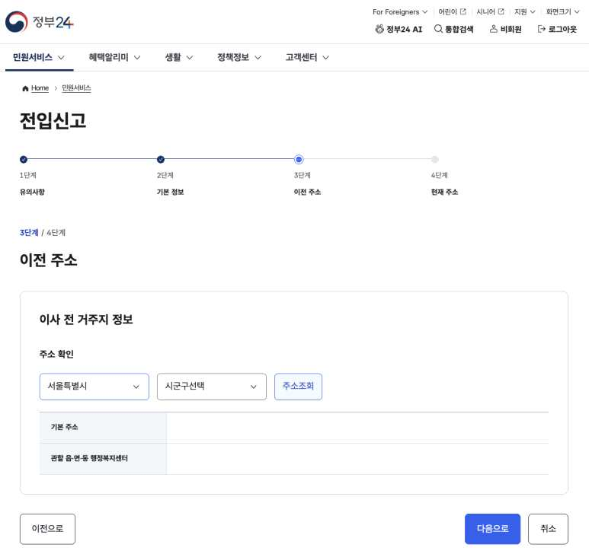Open the 정부24 AI assistant

click(x=399, y=29)
